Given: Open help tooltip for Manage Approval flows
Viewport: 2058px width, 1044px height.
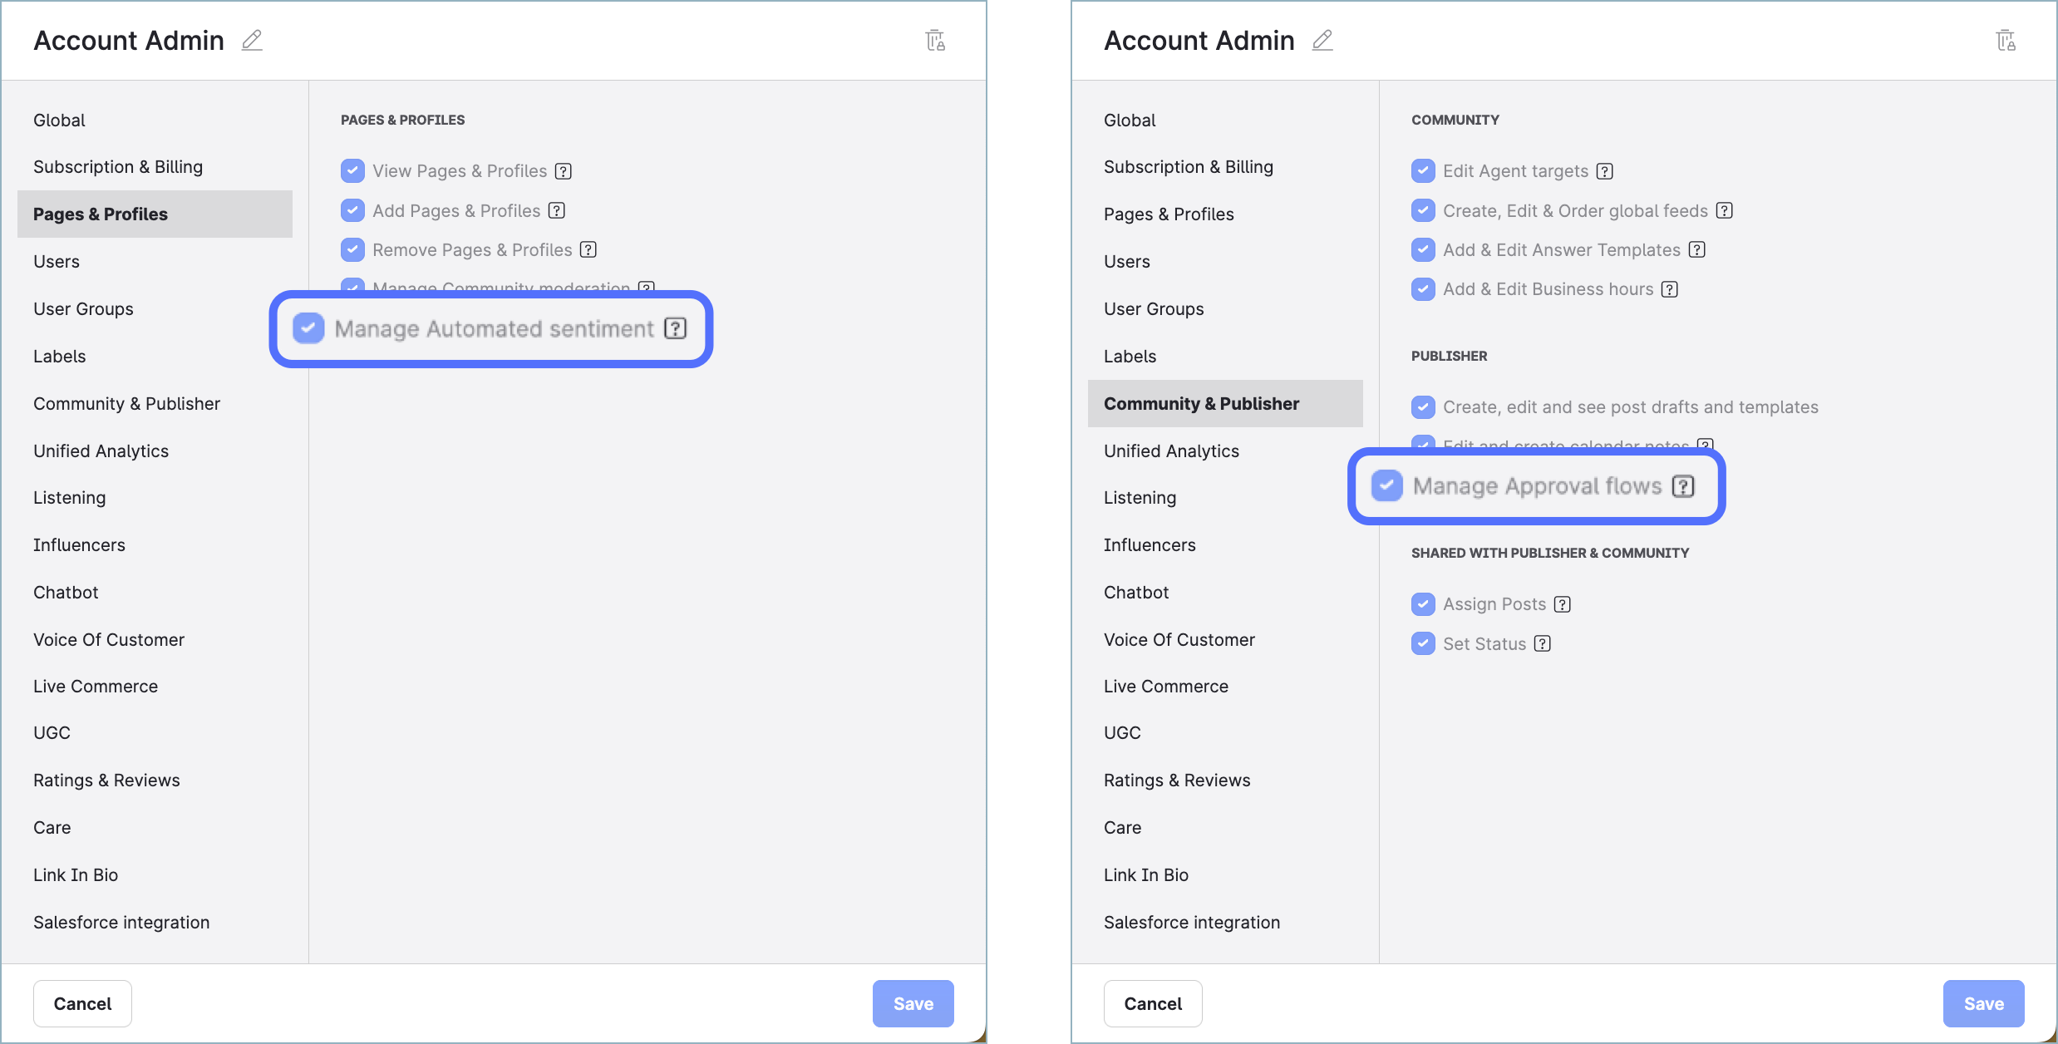Looking at the screenshot, I should [x=1683, y=486].
